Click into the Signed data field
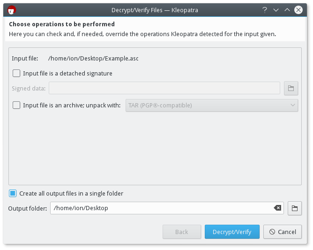The width and height of the screenshot is (313, 250). coord(164,88)
